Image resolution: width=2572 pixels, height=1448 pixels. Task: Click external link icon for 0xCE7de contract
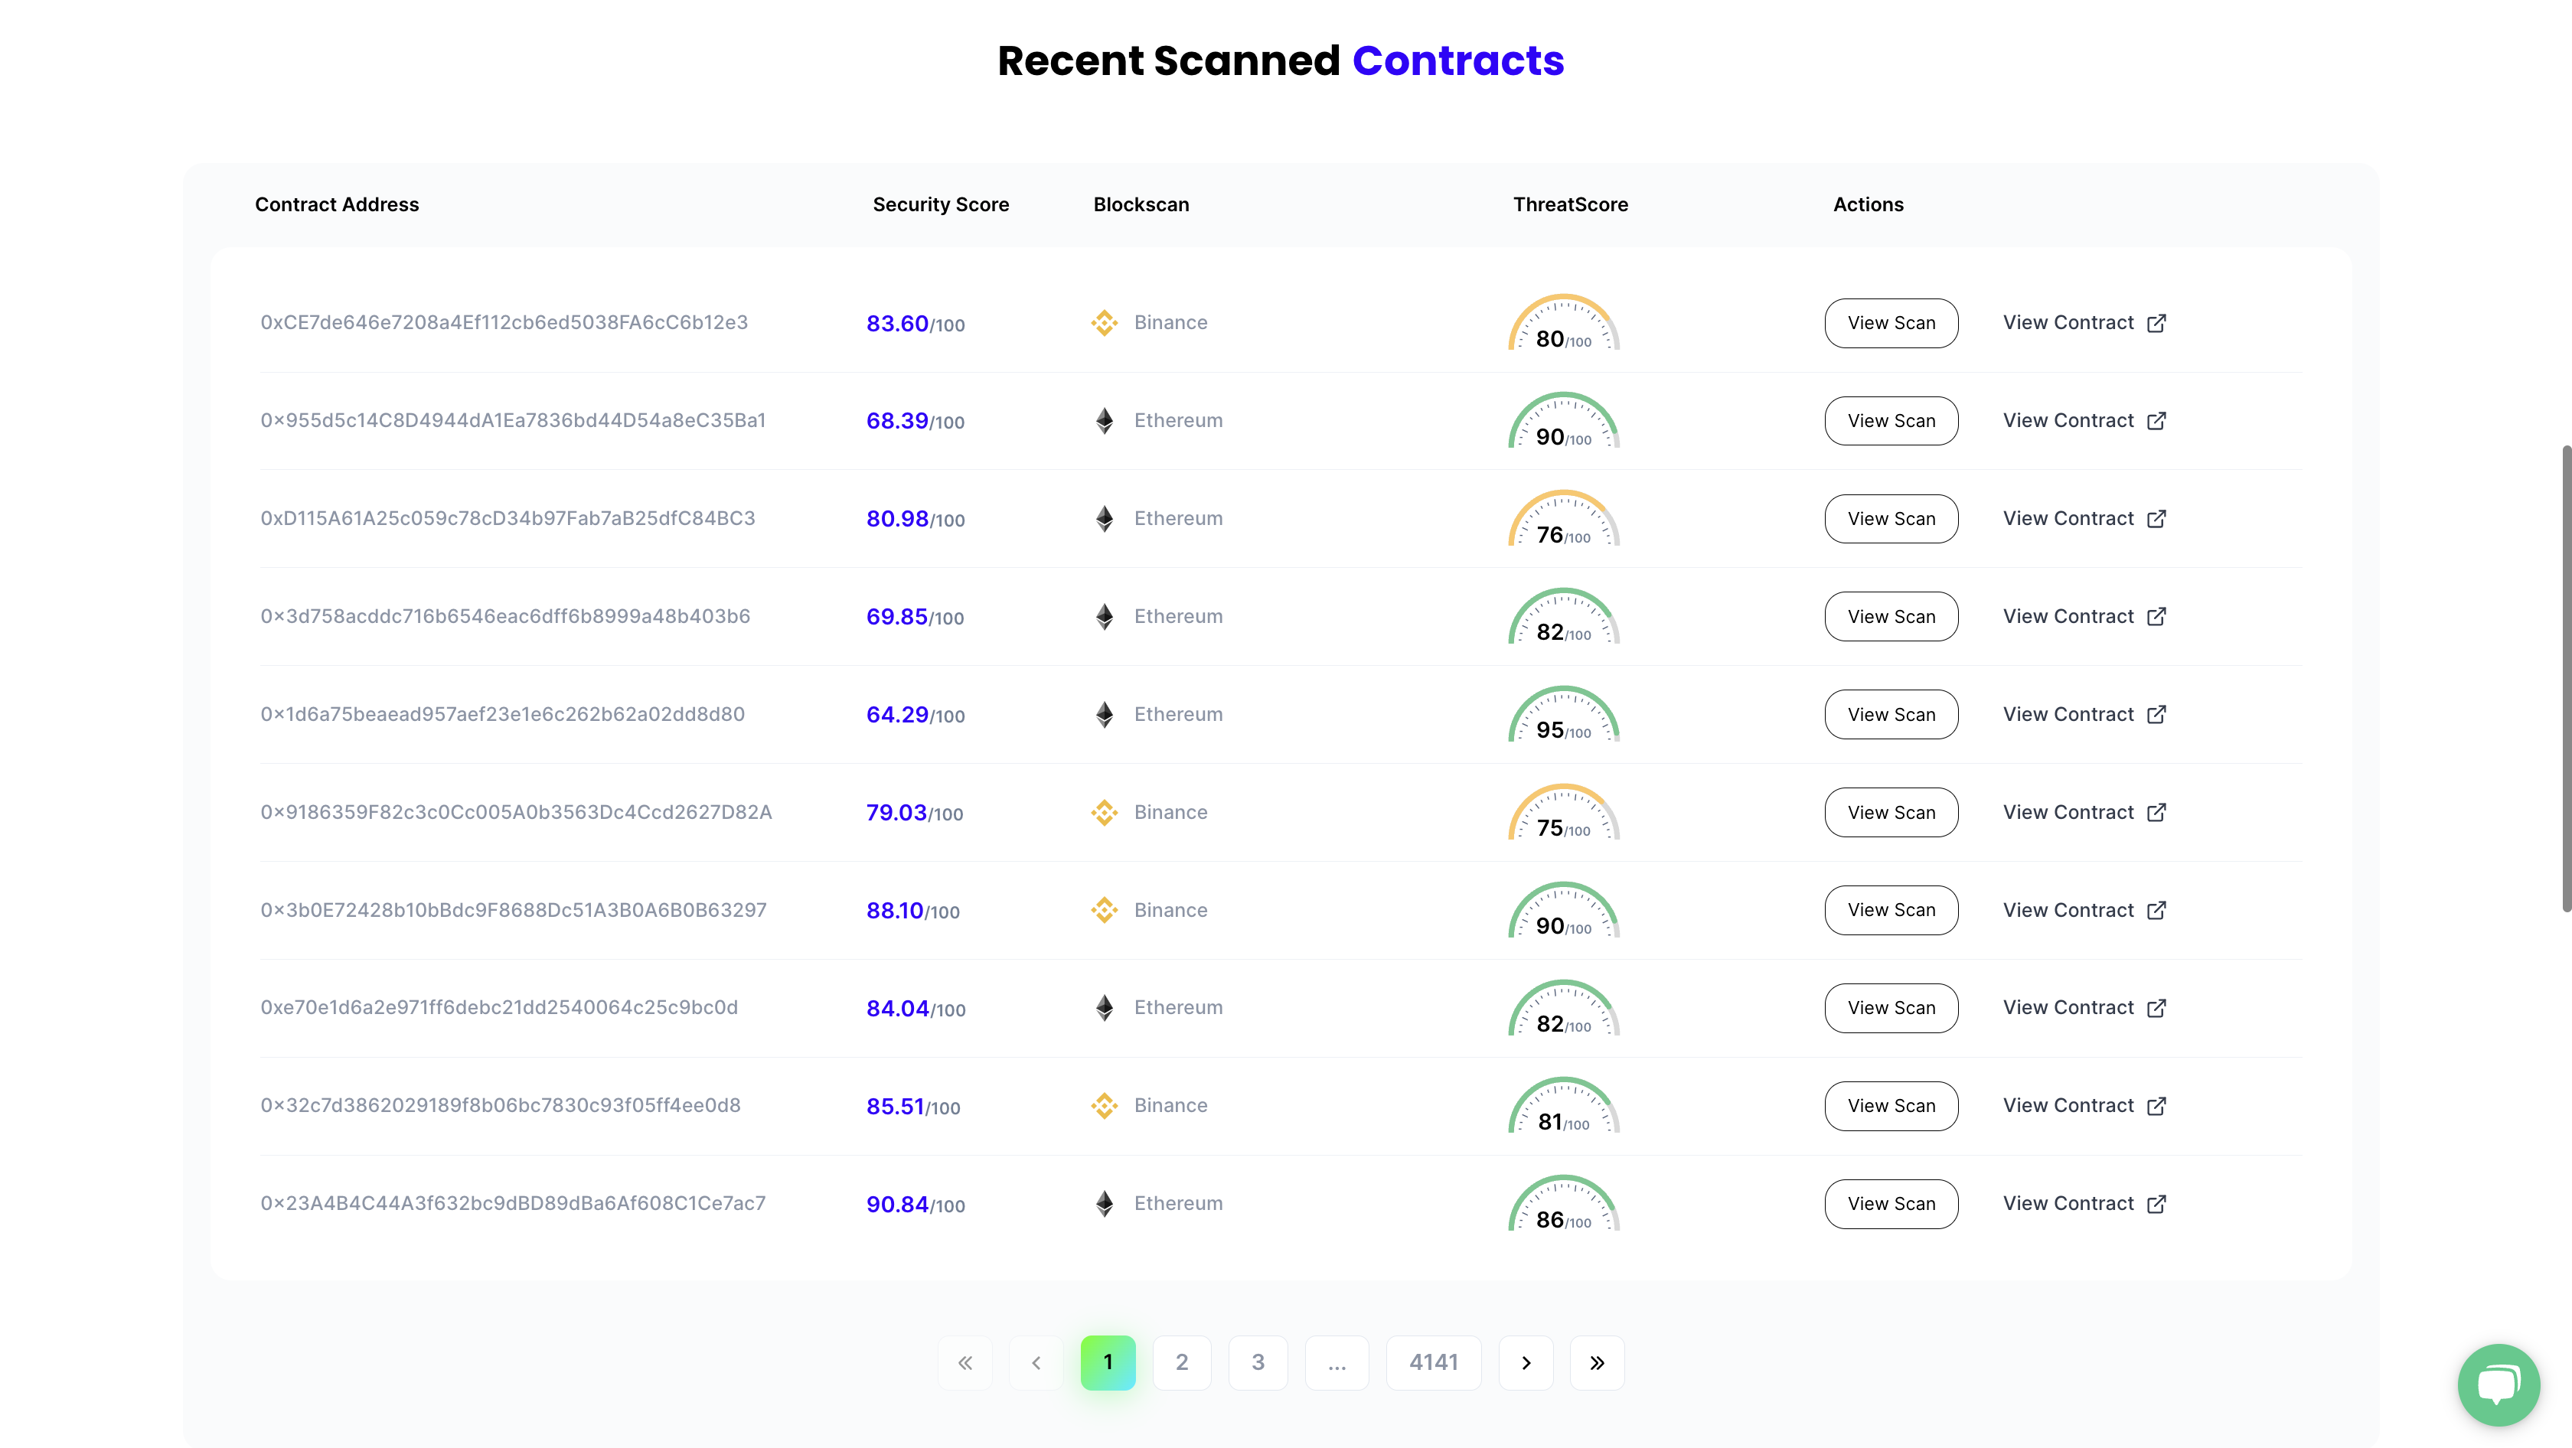pyautogui.click(x=2156, y=322)
